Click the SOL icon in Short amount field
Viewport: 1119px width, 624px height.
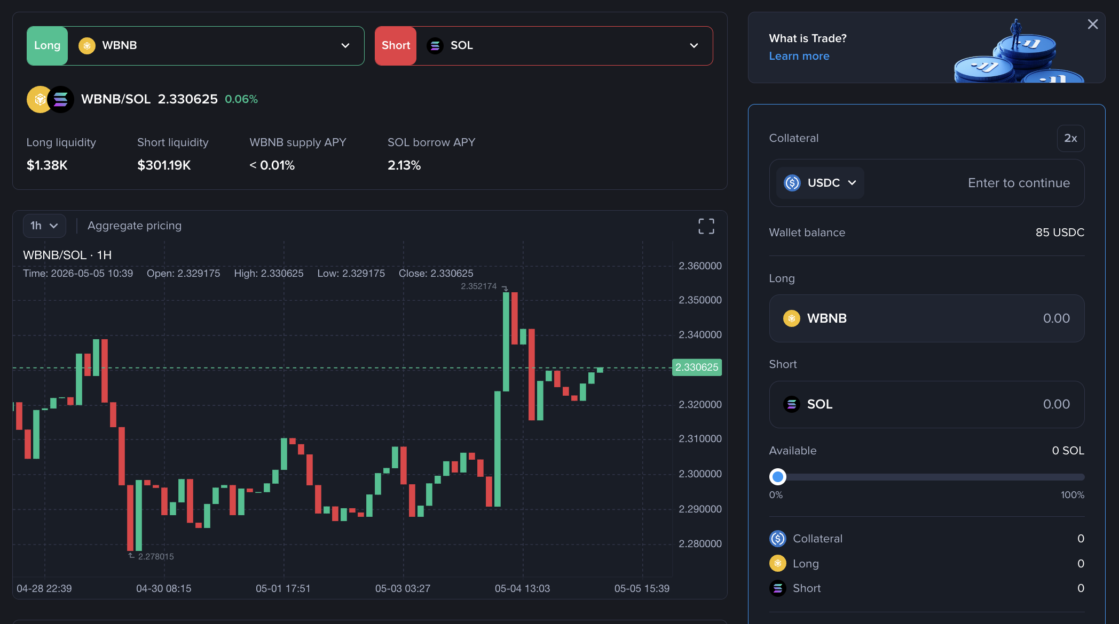click(x=792, y=404)
